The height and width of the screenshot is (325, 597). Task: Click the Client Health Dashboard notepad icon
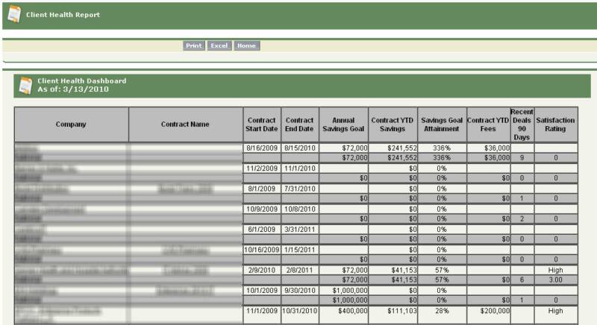[25, 85]
